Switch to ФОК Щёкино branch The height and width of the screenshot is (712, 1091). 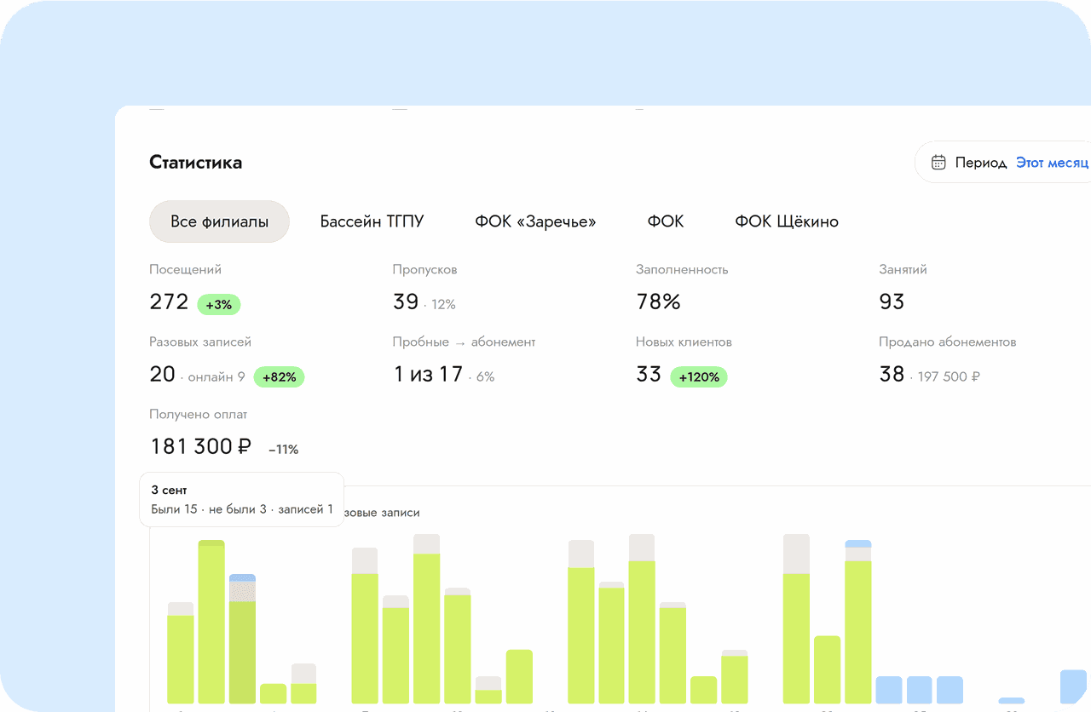point(787,221)
